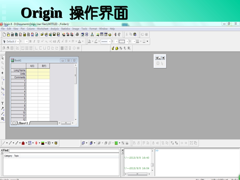Select the A(X) column header
Viewport: 240px width, 180px height.
click(32, 66)
